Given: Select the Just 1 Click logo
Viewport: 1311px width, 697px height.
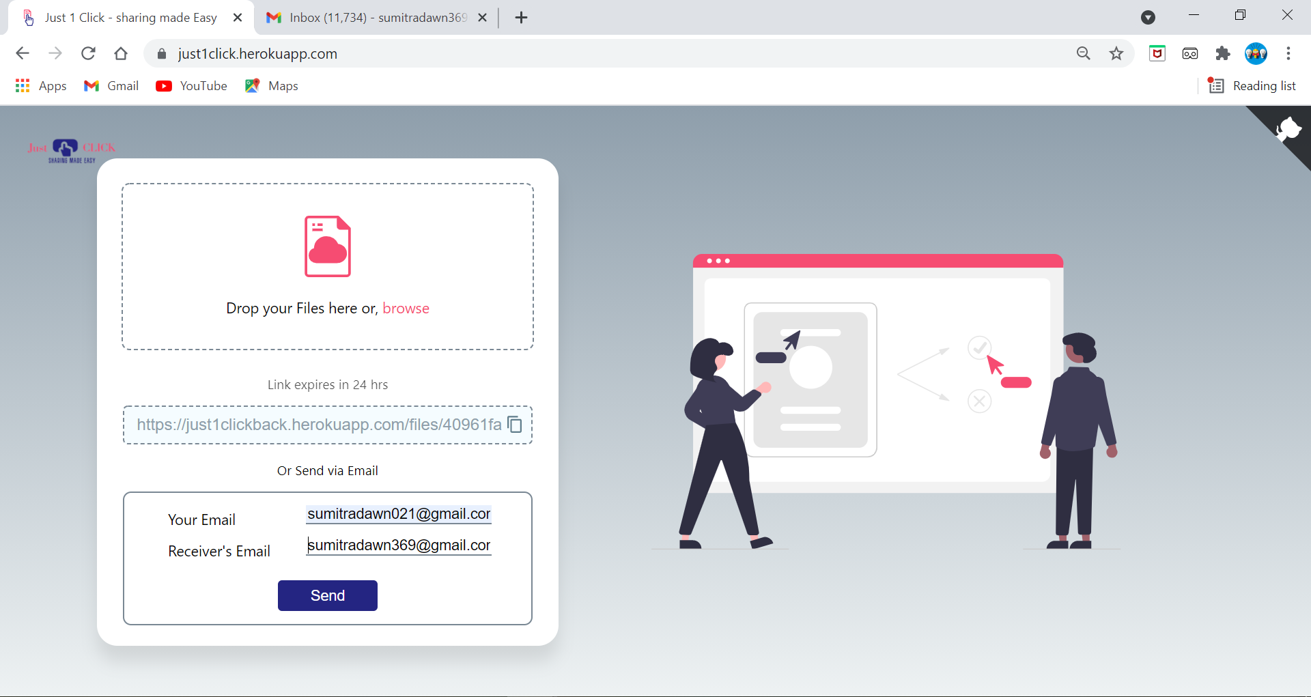Looking at the screenshot, I should [x=71, y=150].
